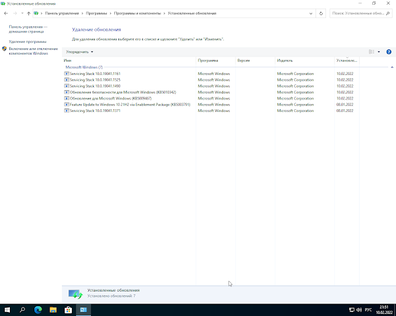Launch Microsoft Edge from taskbar
This screenshot has width=396, height=316.
click(38, 310)
